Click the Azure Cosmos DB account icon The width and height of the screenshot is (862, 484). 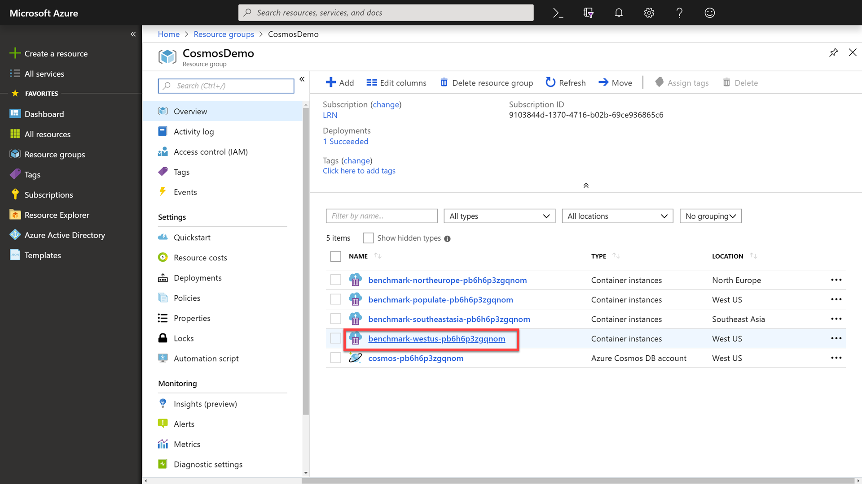[x=355, y=358]
